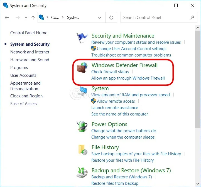Click Check firewall status
Viewport: 201px width, 187px height.
[x=110, y=72]
